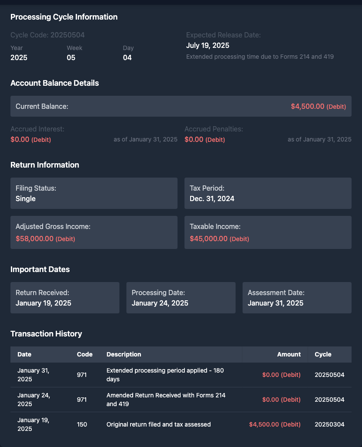Select the Return Received date card
The height and width of the screenshot is (447, 362).
click(x=65, y=298)
